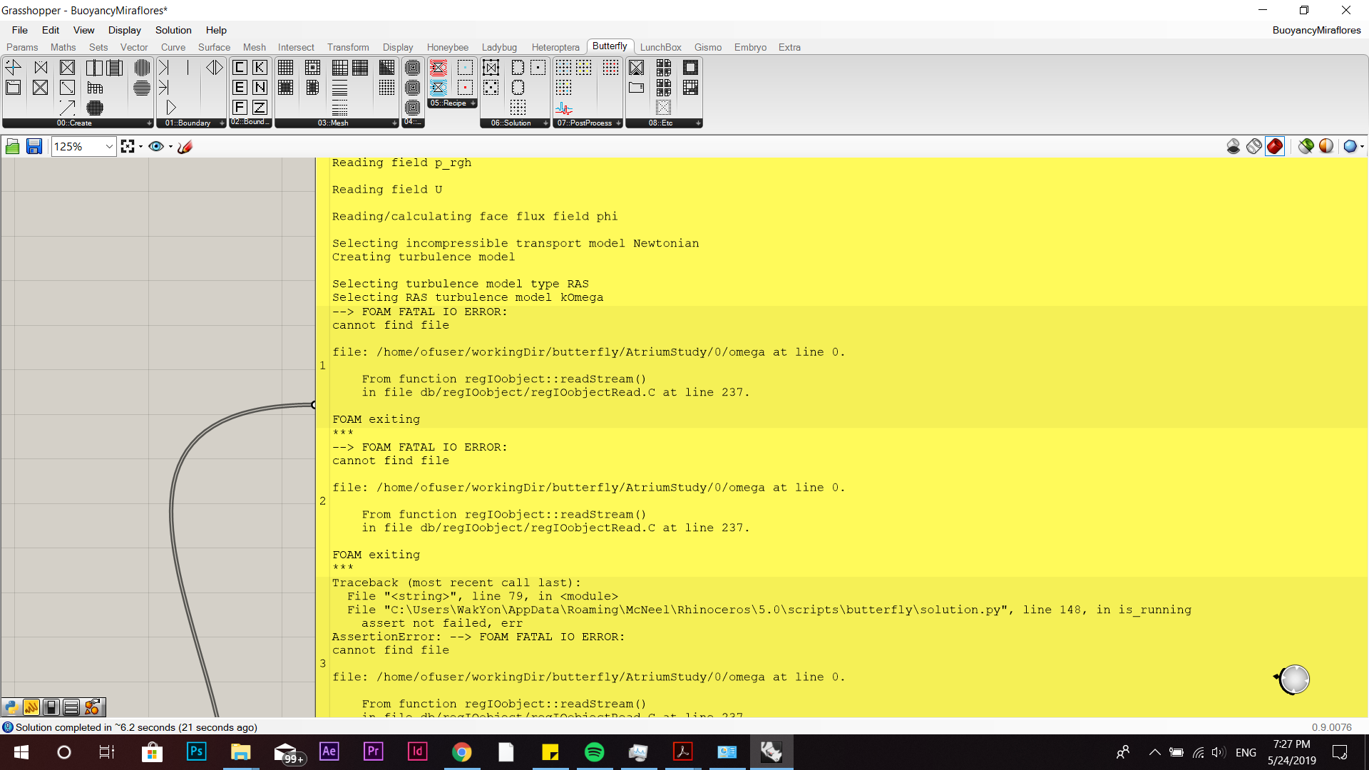Click the red-blue pulse PostProcess icon
The height and width of the screenshot is (770, 1369).
coord(564,108)
